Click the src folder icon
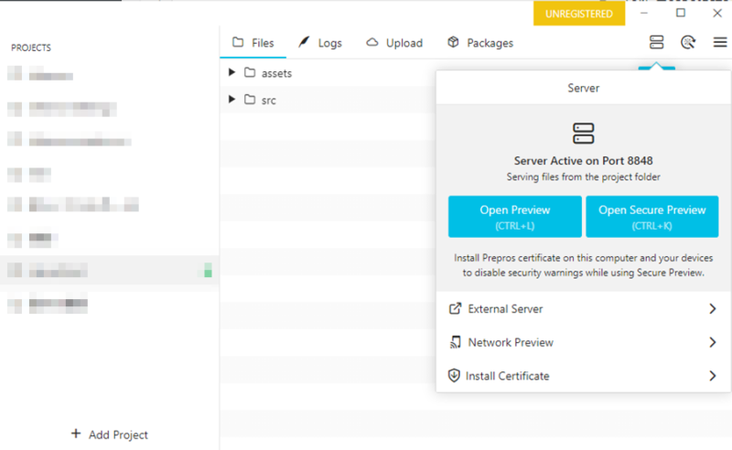Viewport: 732px width, 450px height. 249,101
